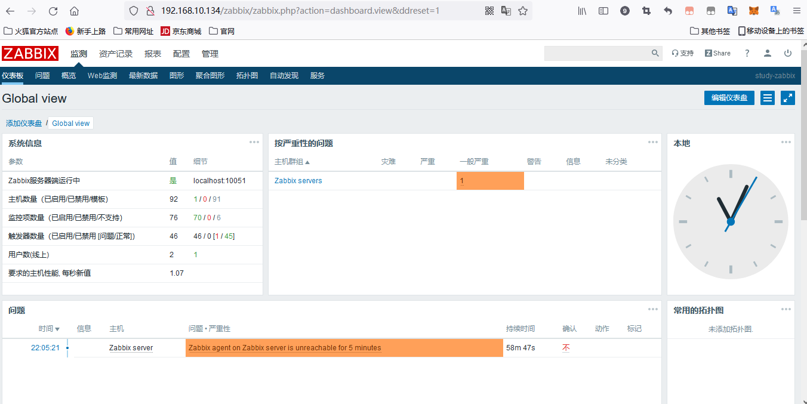Open the MetaMask fox extension
This screenshot has height=404, width=807.
pos(754,11)
